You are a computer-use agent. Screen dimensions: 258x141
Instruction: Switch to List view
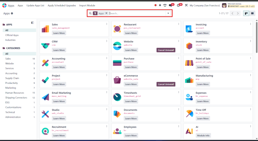tap(252, 13)
